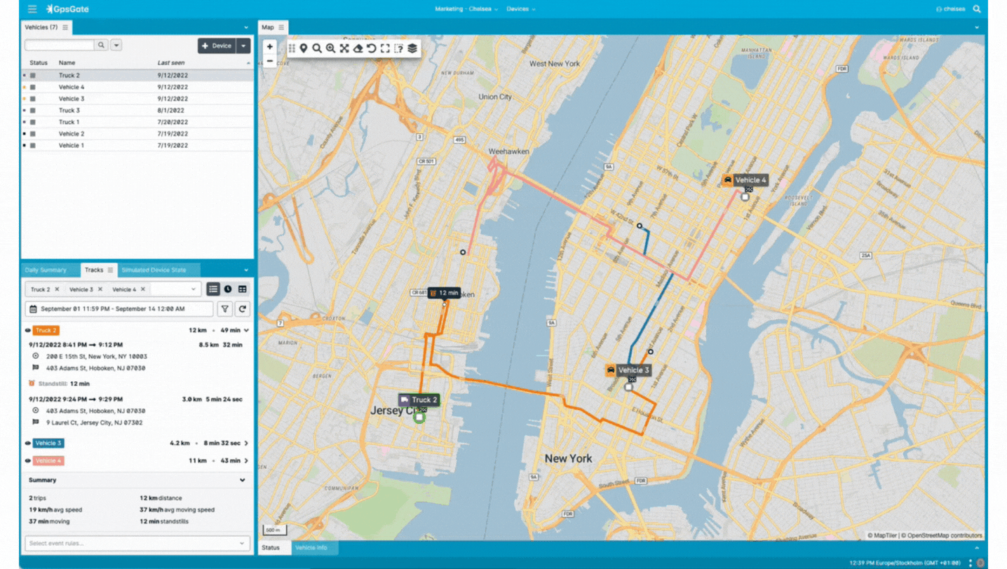Screen dimensions: 1007x569
Task: Click the add Device button
Action: click(217, 46)
